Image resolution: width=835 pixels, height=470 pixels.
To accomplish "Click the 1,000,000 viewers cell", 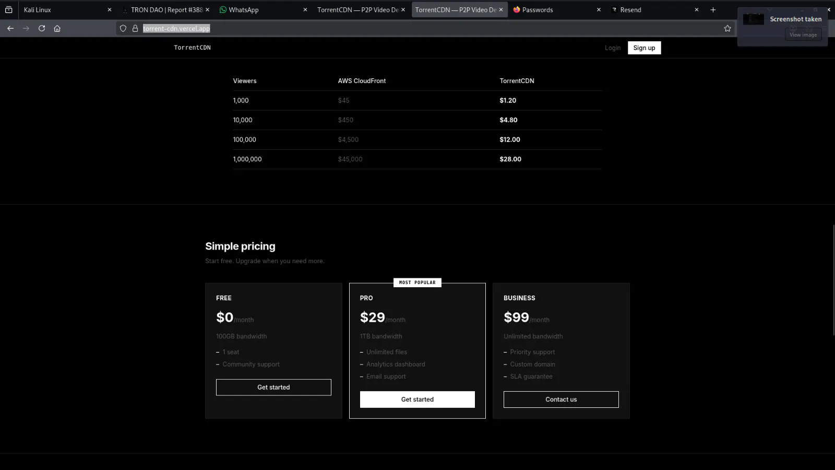I will point(247,159).
